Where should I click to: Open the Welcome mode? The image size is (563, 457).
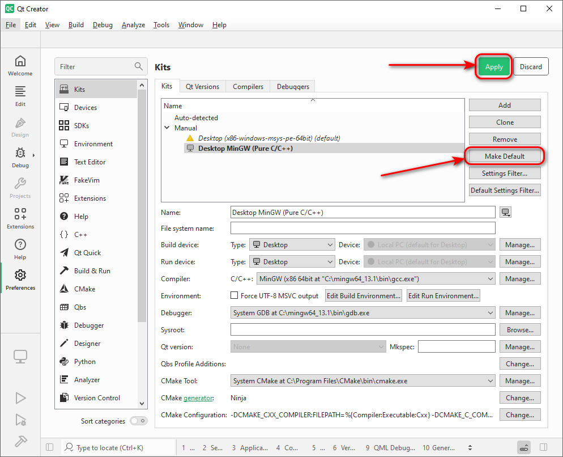(20, 65)
